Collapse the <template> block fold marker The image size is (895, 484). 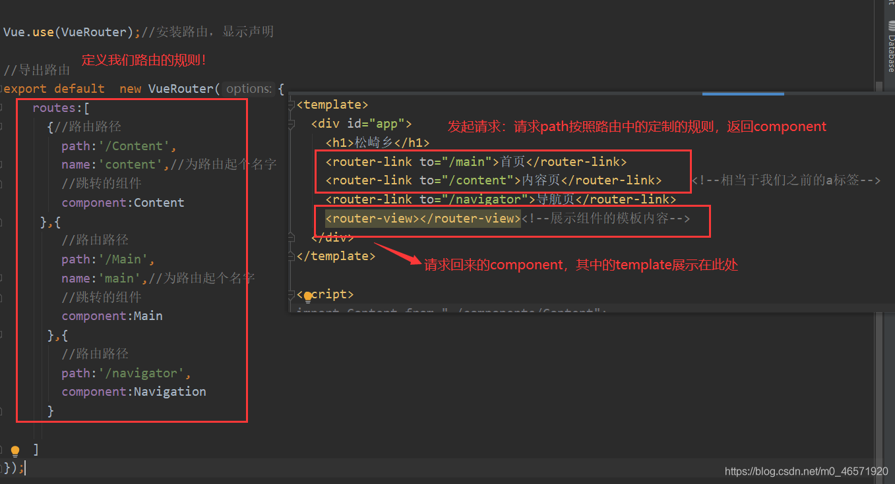point(293,104)
